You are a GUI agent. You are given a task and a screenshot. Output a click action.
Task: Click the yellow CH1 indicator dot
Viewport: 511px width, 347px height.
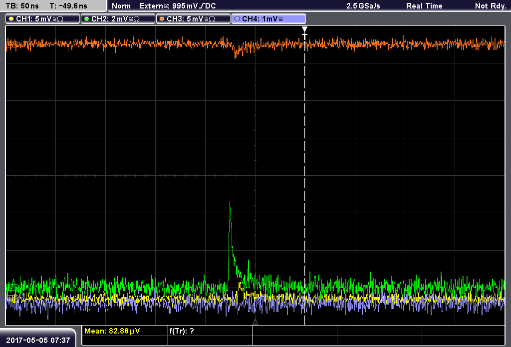tap(11, 19)
